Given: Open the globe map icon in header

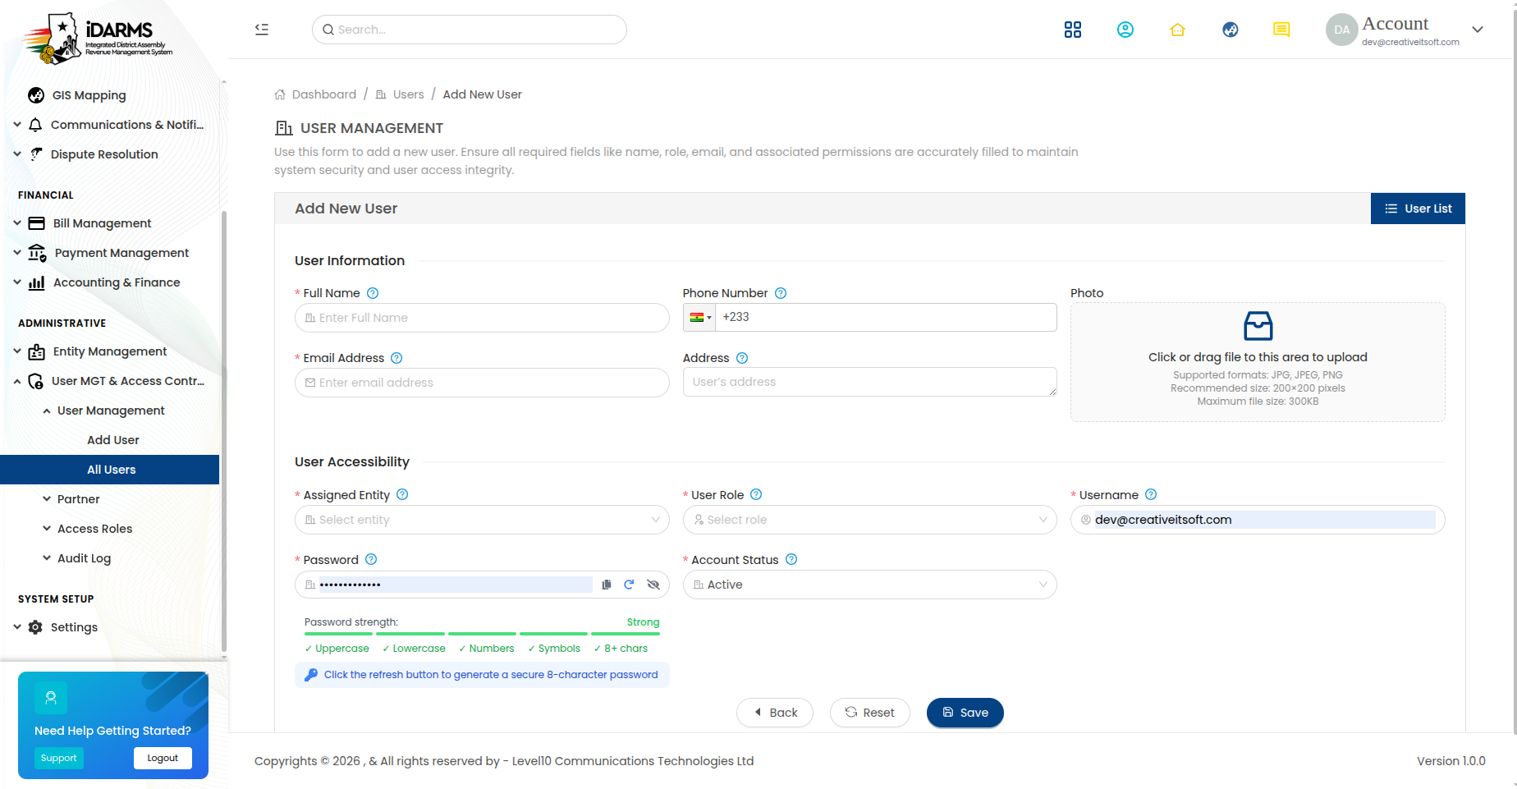Looking at the screenshot, I should pyautogui.click(x=1230, y=30).
